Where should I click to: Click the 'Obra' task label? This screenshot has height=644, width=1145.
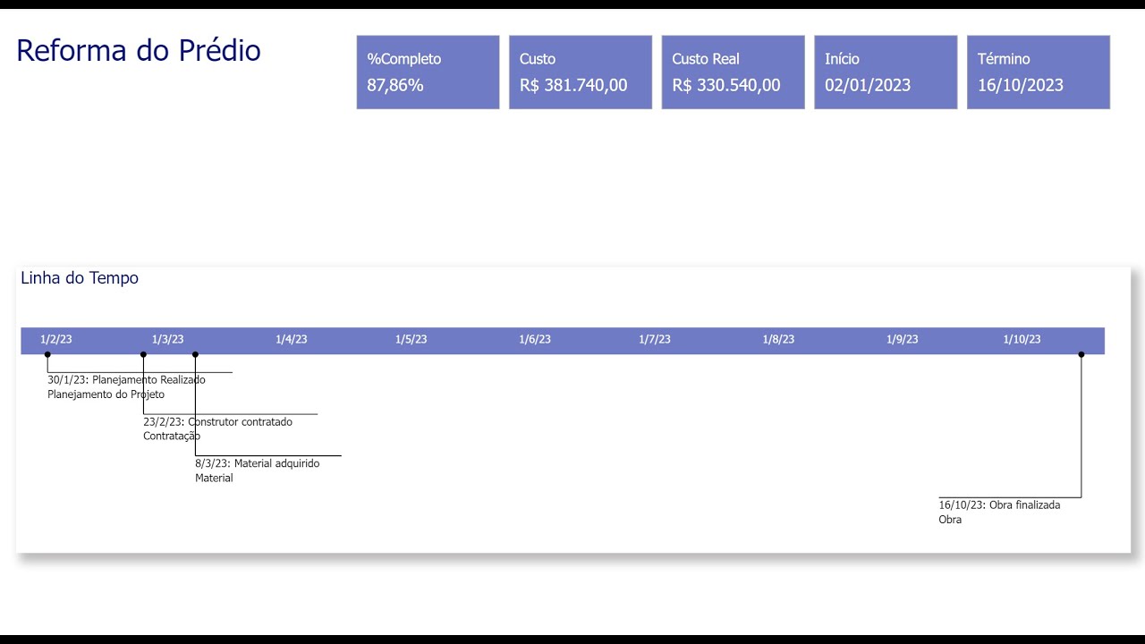tap(950, 520)
